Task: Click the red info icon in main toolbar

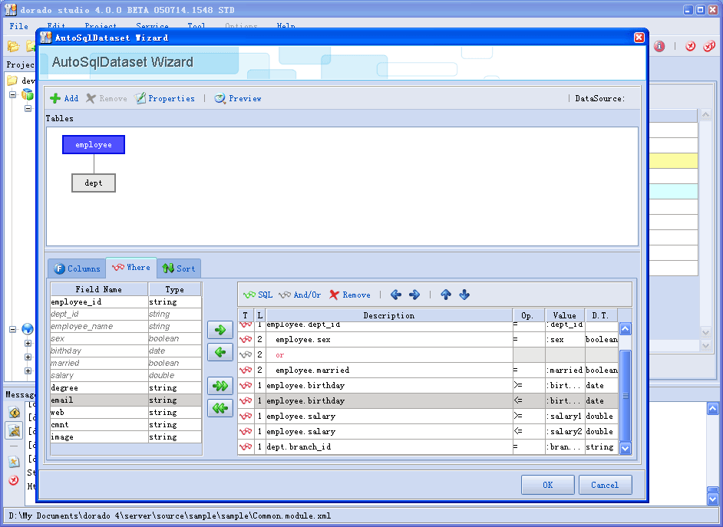Action: [x=659, y=46]
